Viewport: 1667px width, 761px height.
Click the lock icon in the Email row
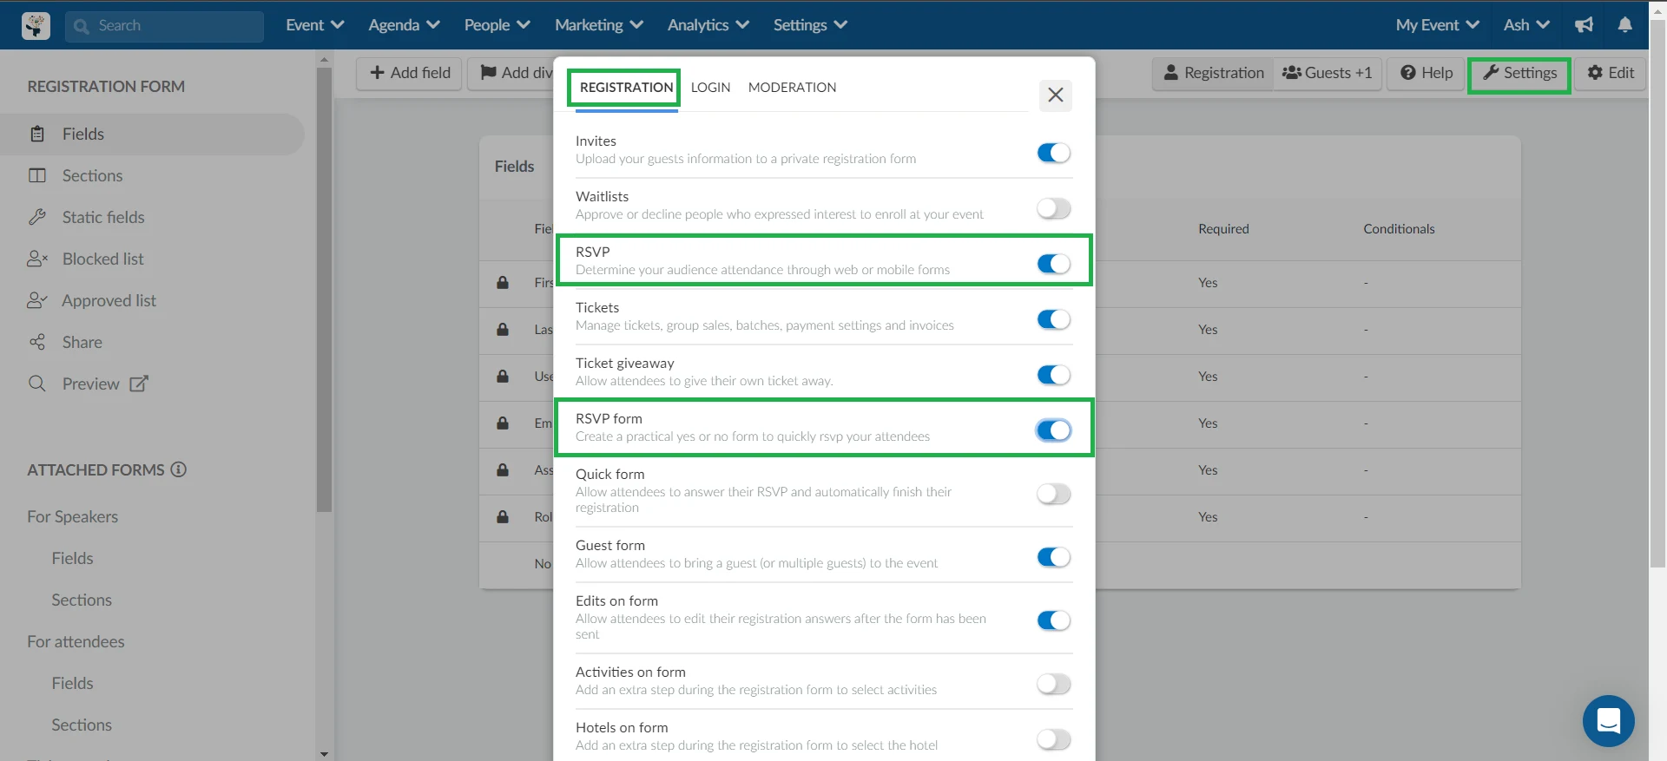click(x=503, y=423)
